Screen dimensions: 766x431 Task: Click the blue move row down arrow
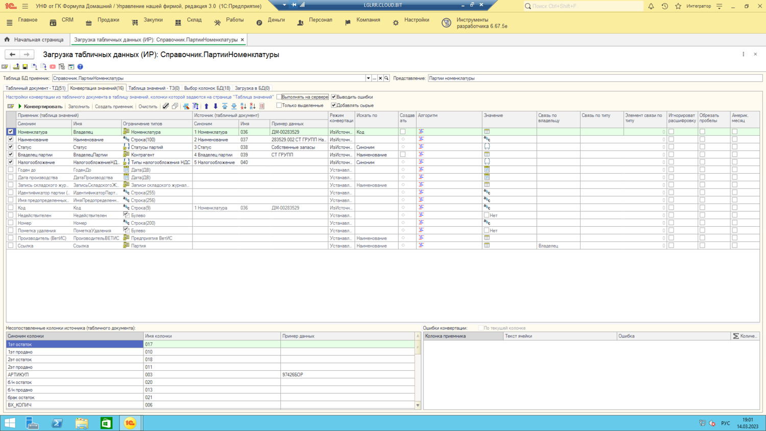click(216, 106)
